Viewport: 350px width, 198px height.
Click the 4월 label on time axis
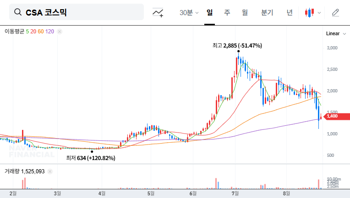pyautogui.click(x=102, y=193)
